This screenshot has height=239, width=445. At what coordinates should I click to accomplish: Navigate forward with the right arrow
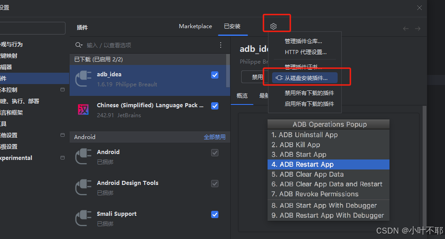pyautogui.click(x=417, y=29)
